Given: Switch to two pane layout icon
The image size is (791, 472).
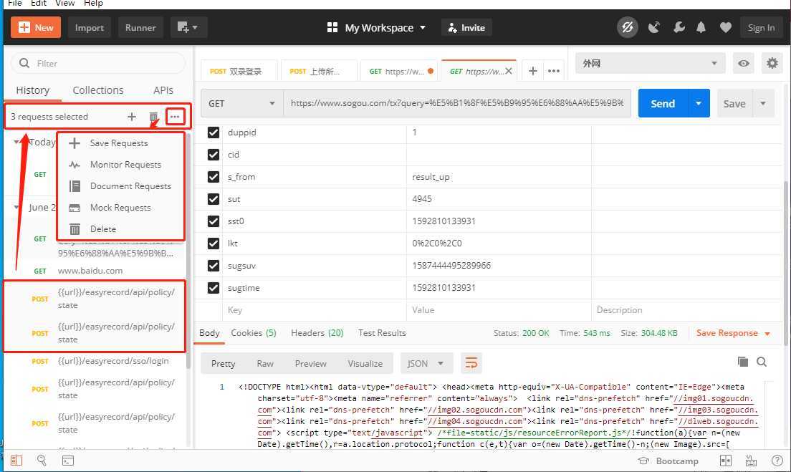Looking at the screenshot, I should click(x=725, y=461).
